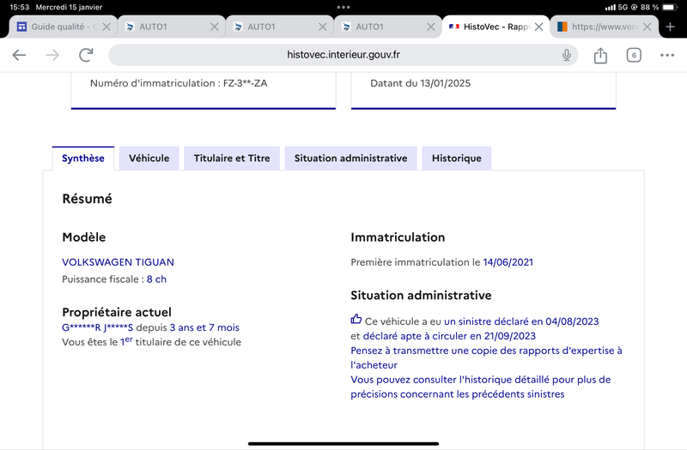Viewport: 687px width, 450px height.
Task: Open the Véhicule tab
Action: click(x=149, y=159)
